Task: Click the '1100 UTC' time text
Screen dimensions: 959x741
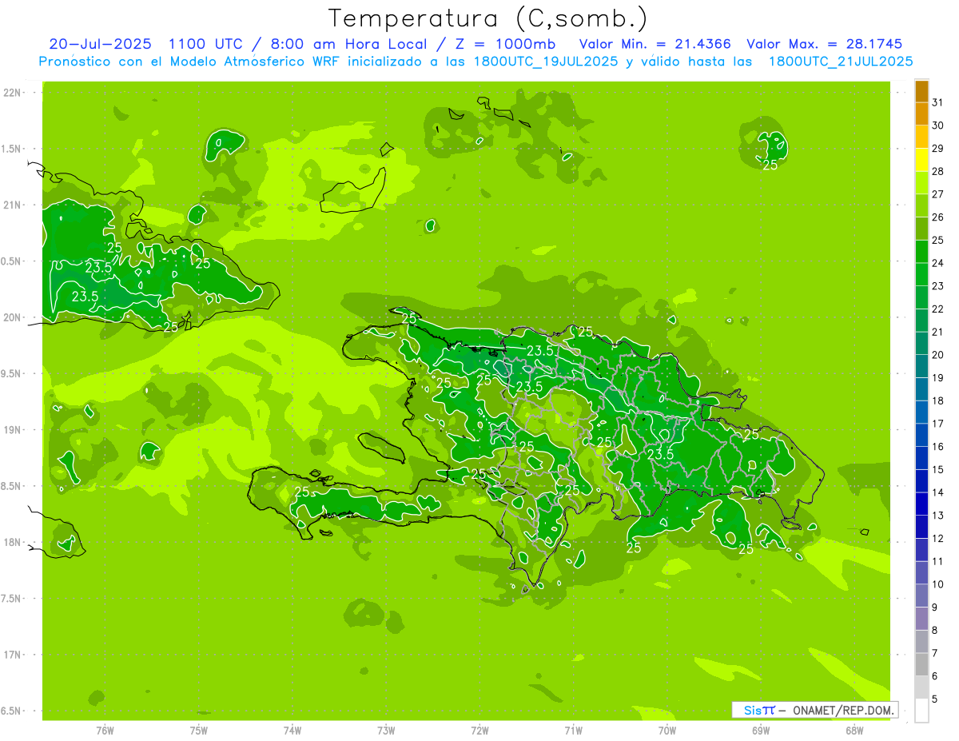Action: 208,44
